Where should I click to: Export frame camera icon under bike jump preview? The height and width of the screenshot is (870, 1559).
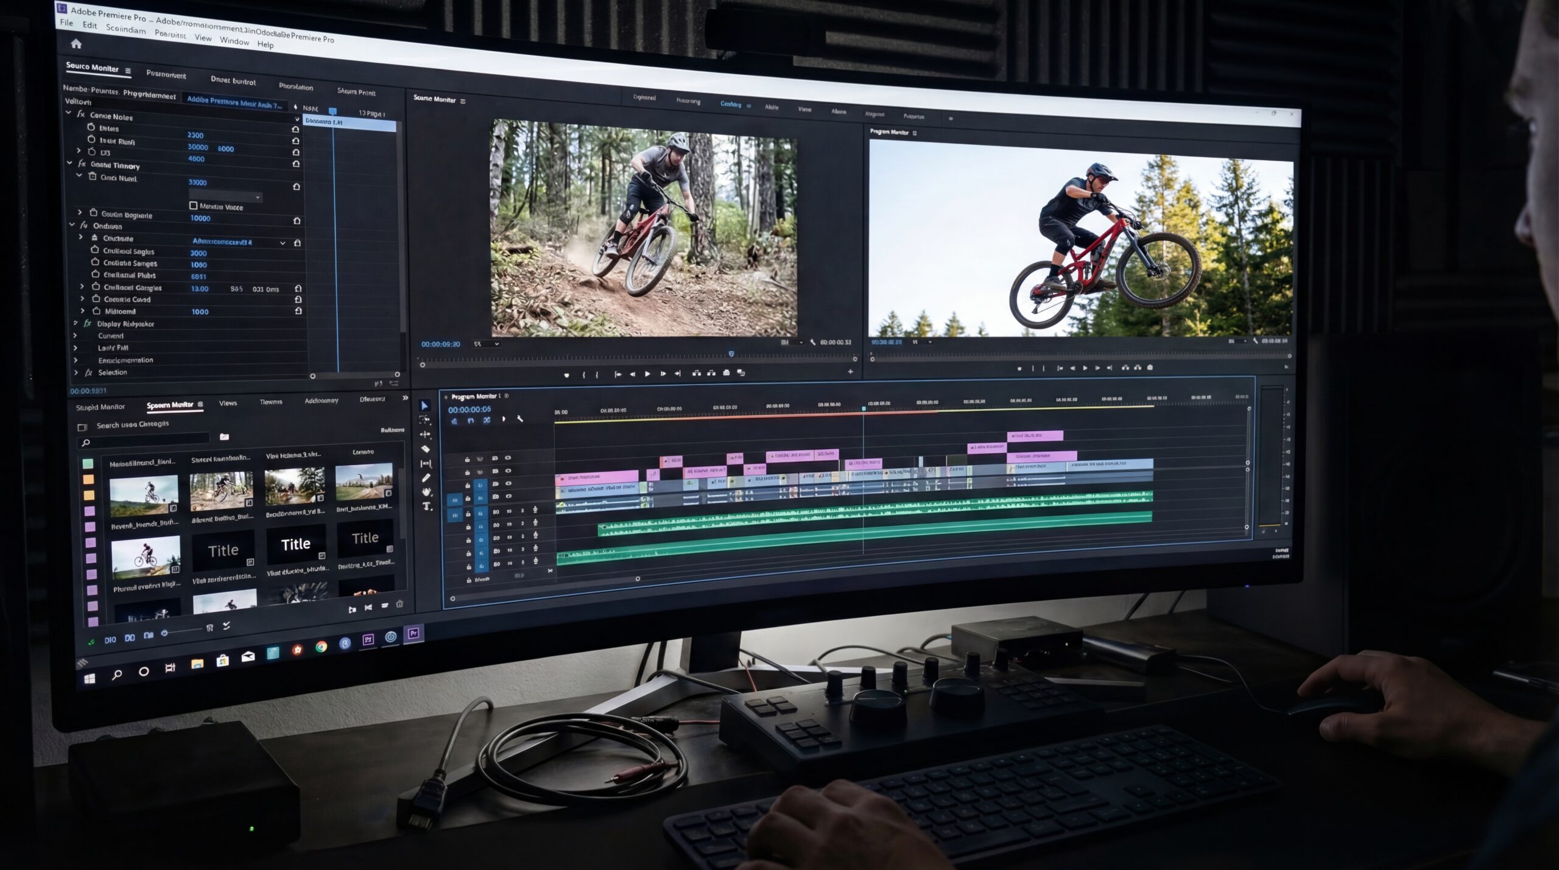[x=1150, y=368]
